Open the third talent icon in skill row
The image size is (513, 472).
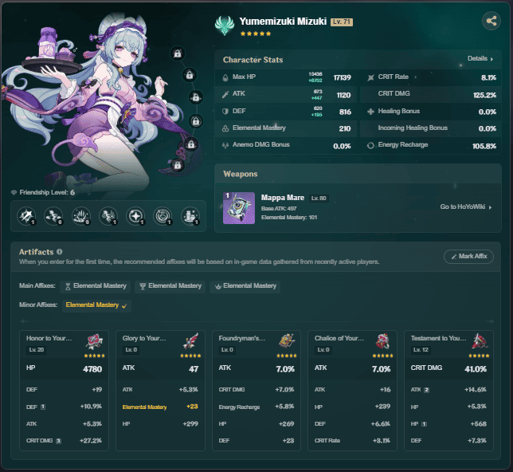click(x=80, y=216)
